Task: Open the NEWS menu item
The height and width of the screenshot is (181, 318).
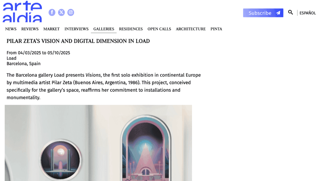Action: coord(11,29)
